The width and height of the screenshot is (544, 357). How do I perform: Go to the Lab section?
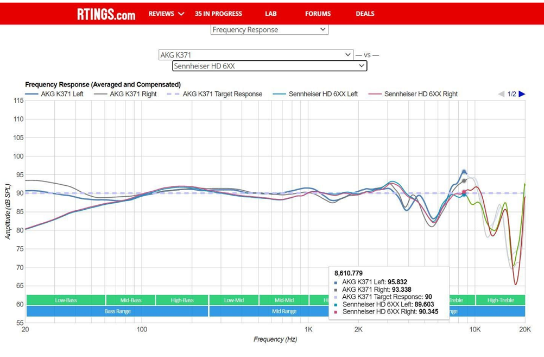[x=270, y=14]
